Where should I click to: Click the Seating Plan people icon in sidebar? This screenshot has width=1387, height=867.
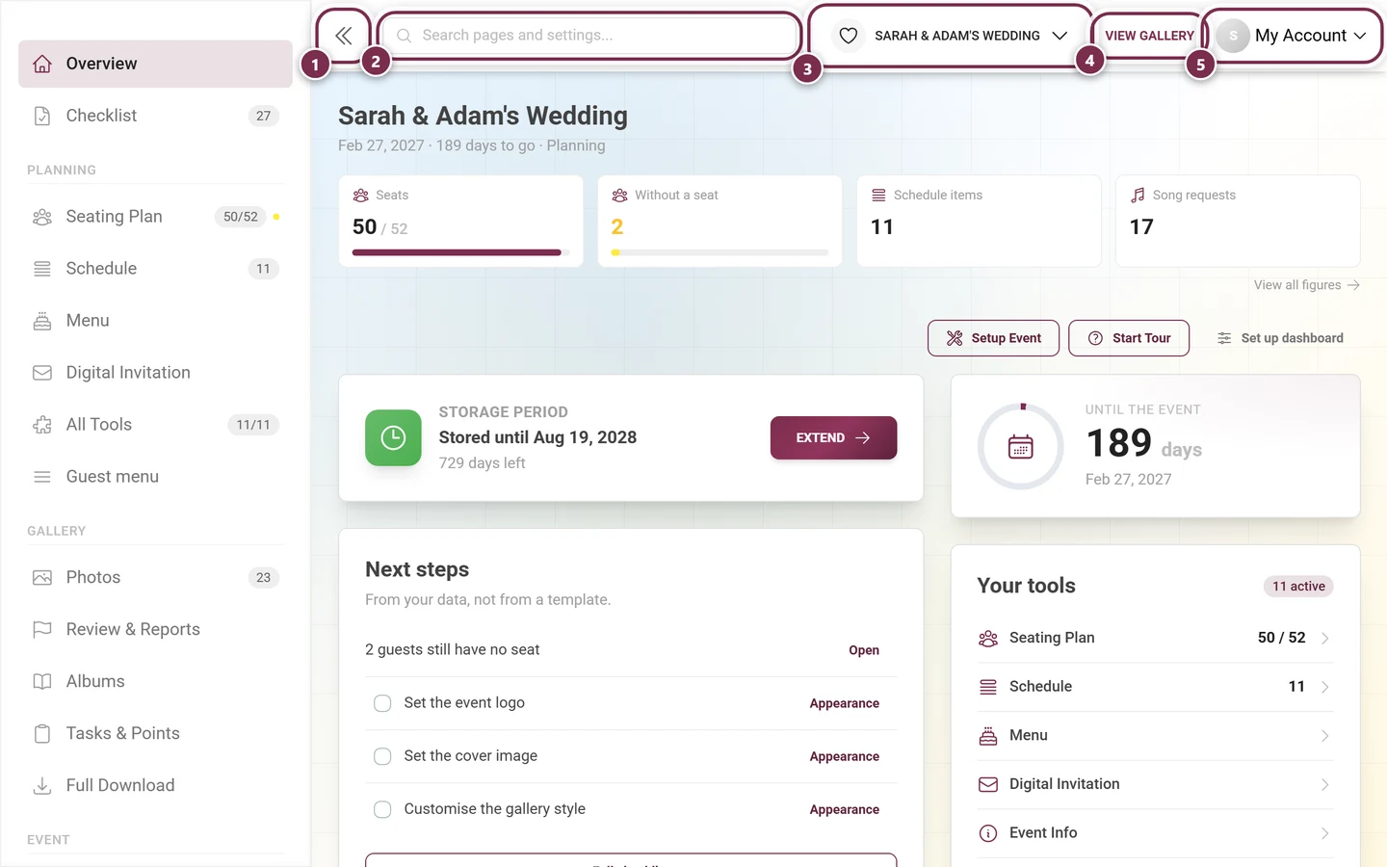42,217
